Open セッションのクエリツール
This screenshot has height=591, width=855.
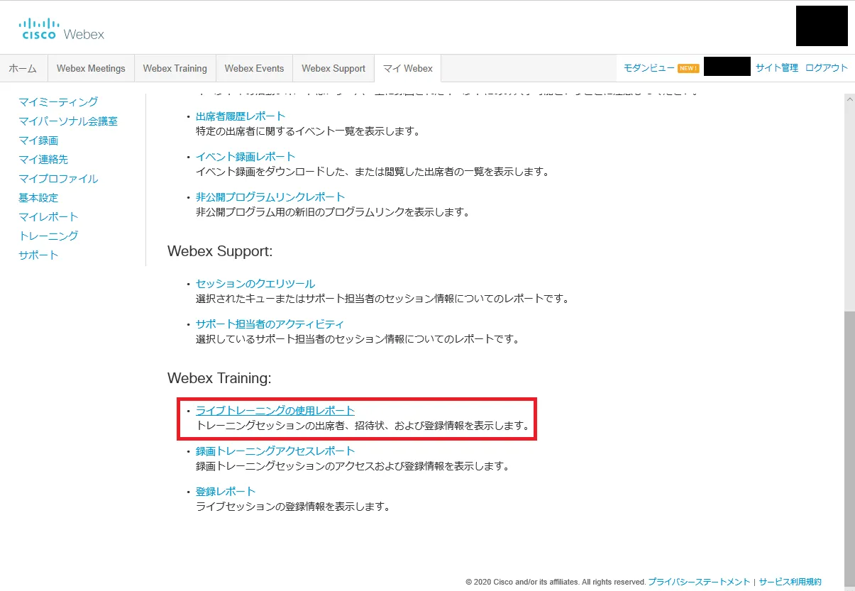pos(255,284)
